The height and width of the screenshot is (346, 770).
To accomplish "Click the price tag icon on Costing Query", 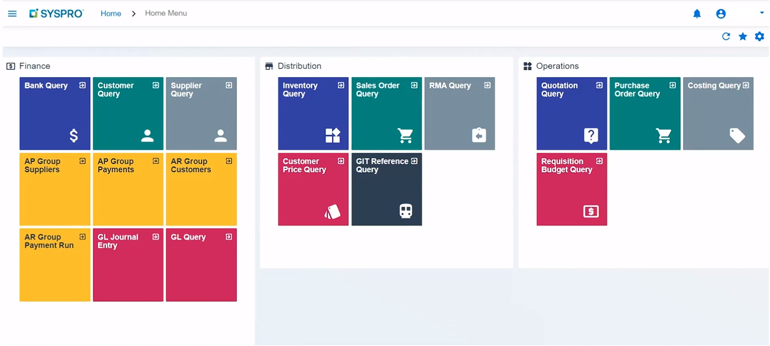I will [x=737, y=135].
